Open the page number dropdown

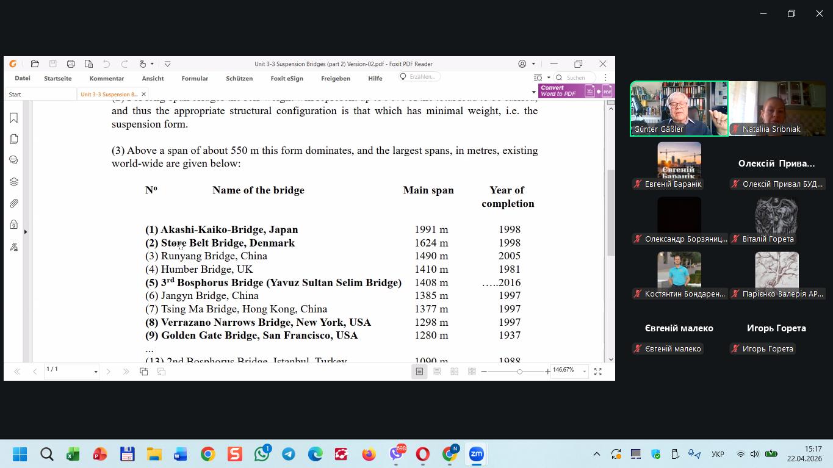(95, 372)
